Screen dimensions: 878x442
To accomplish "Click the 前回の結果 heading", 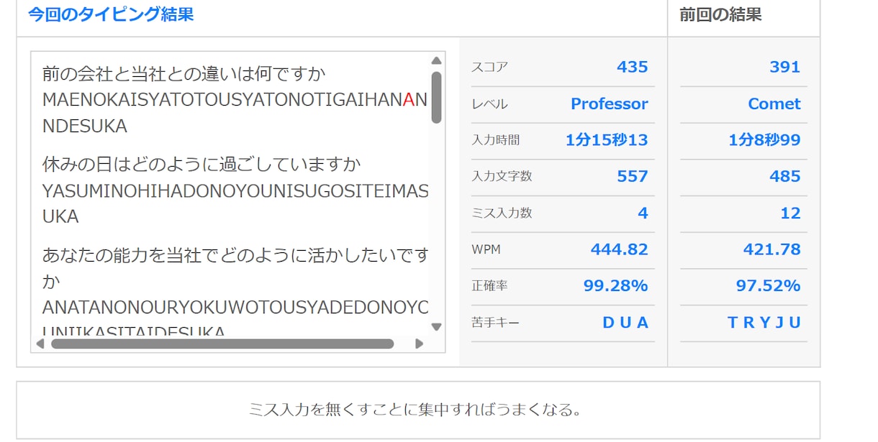I will [x=720, y=14].
